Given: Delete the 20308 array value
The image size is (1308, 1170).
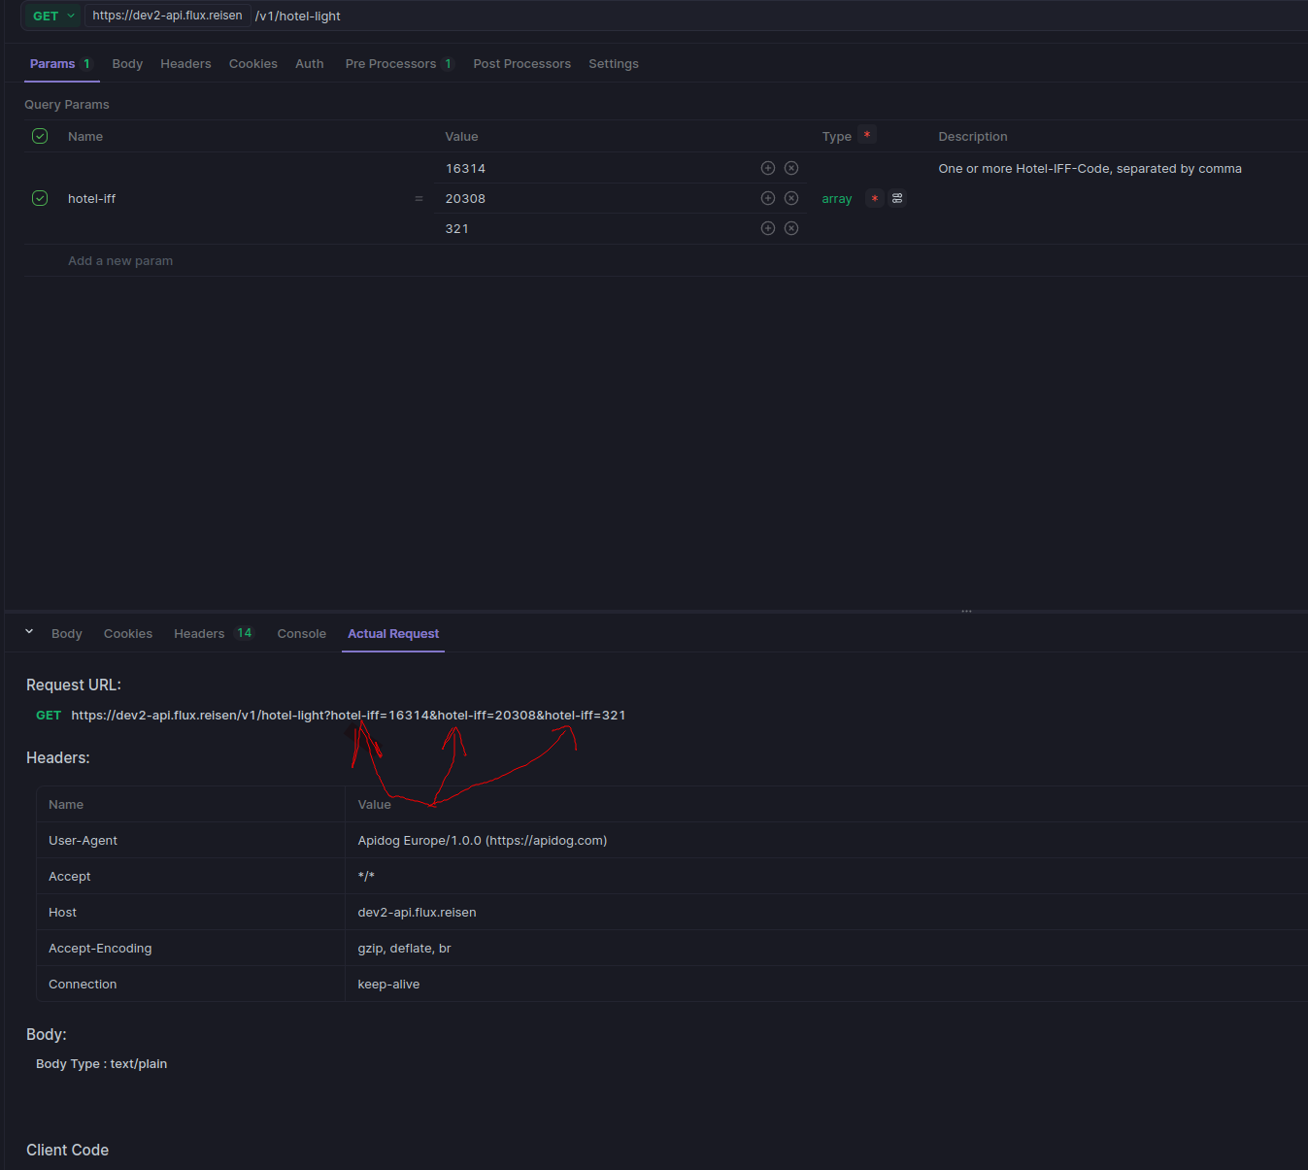Looking at the screenshot, I should [791, 198].
